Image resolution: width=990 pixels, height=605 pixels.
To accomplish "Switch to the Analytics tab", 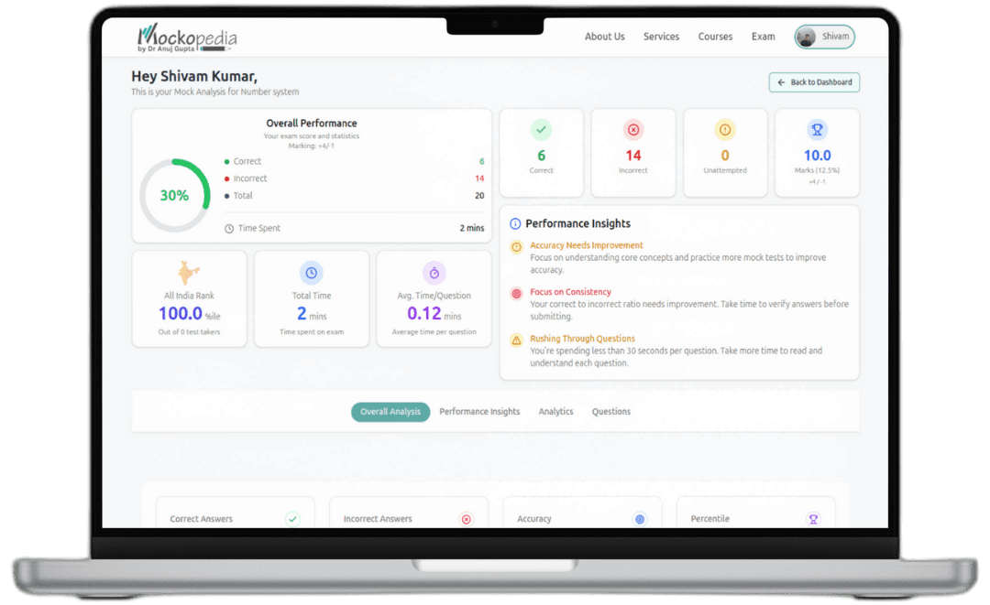I will pyautogui.click(x=555, y=412).
